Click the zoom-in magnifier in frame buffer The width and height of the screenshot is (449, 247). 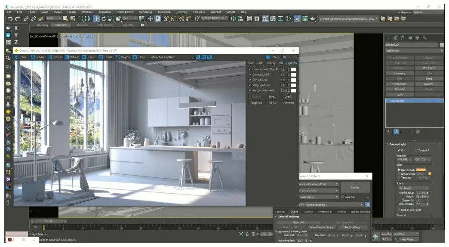pos(198,57)
